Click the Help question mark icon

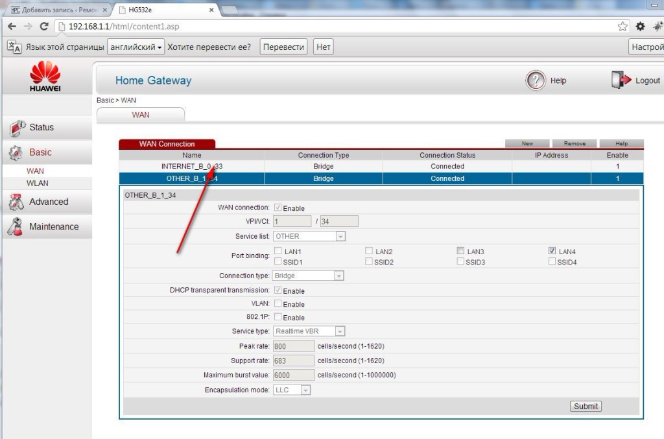coord(536,80)
